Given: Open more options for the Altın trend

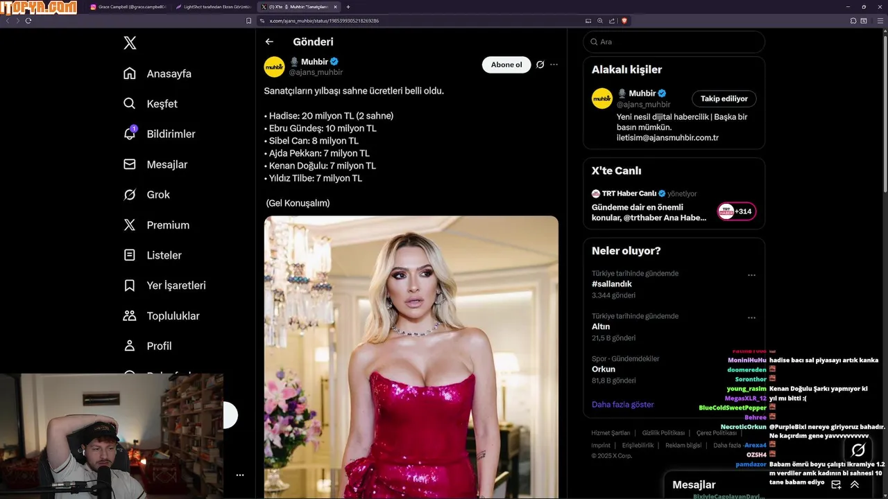Looking at the screenshot, I should (751, 317).
